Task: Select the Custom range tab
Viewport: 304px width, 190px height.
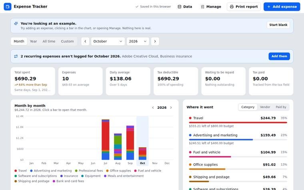Action: pyautogui.click(x=67, y=41)
